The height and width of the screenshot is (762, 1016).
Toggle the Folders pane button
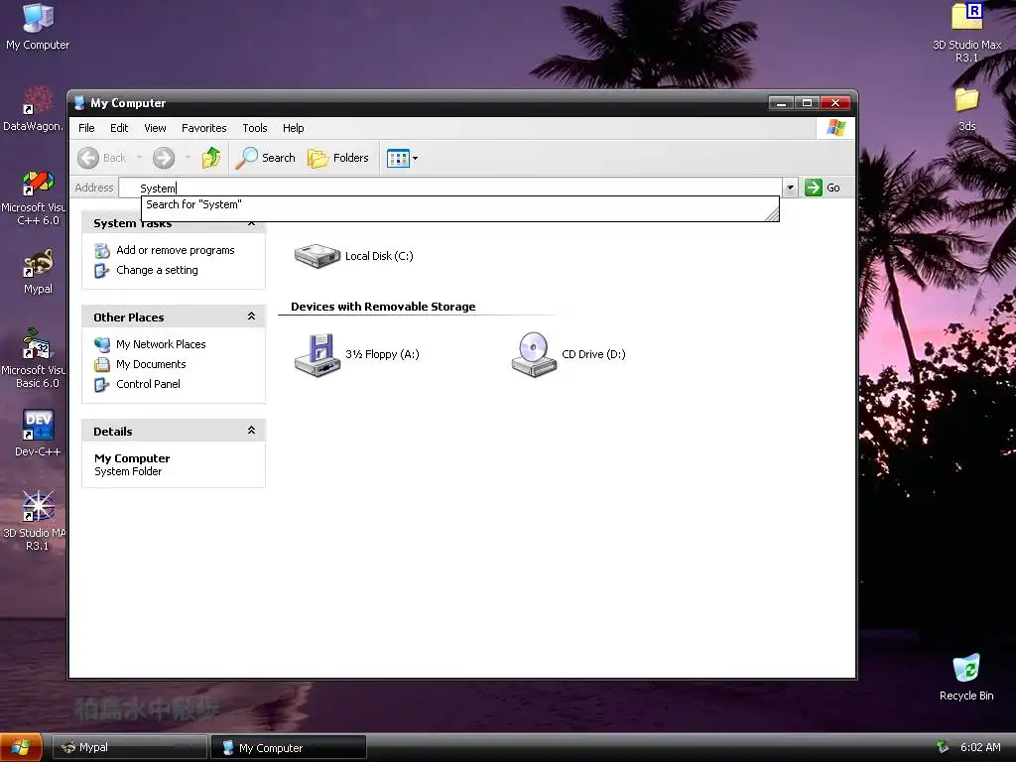(338, 158)
